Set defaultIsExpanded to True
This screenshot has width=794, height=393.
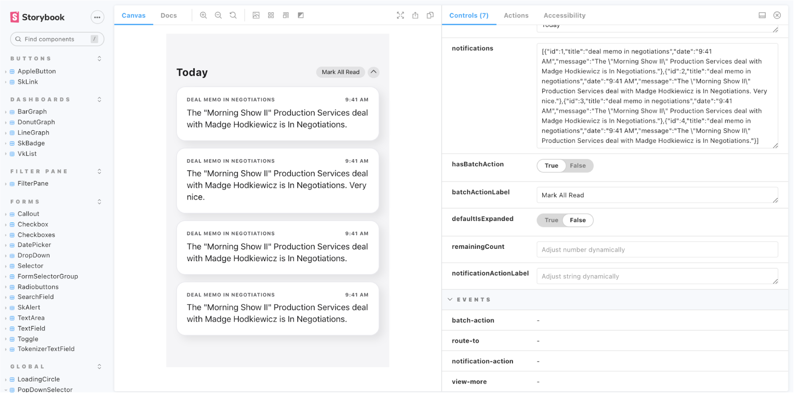point(551,220)
